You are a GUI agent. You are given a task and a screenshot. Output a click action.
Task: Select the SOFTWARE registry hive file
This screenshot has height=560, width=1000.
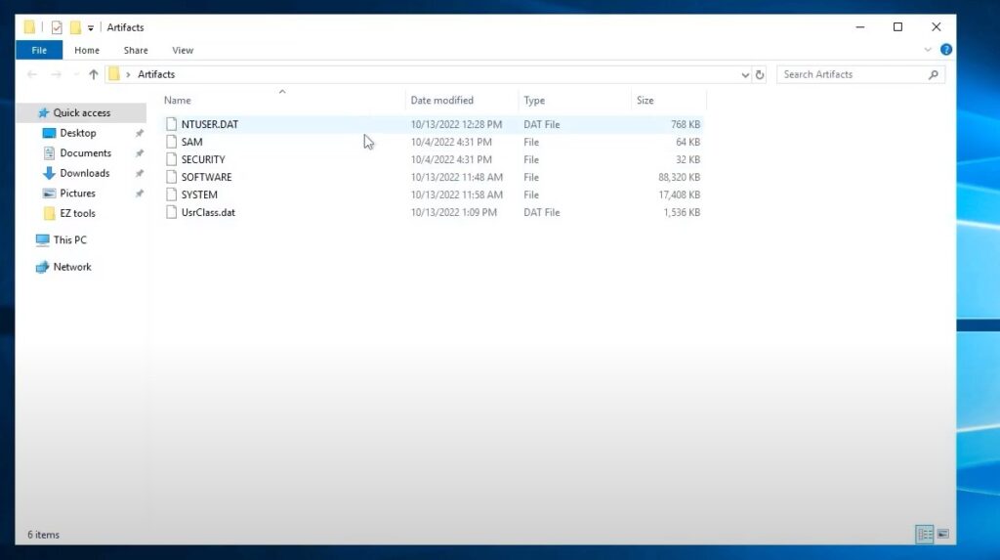pyautogui.click(x=206, y=177)
